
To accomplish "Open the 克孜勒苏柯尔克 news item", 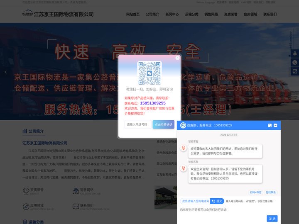I will click(x=167, y=175).
